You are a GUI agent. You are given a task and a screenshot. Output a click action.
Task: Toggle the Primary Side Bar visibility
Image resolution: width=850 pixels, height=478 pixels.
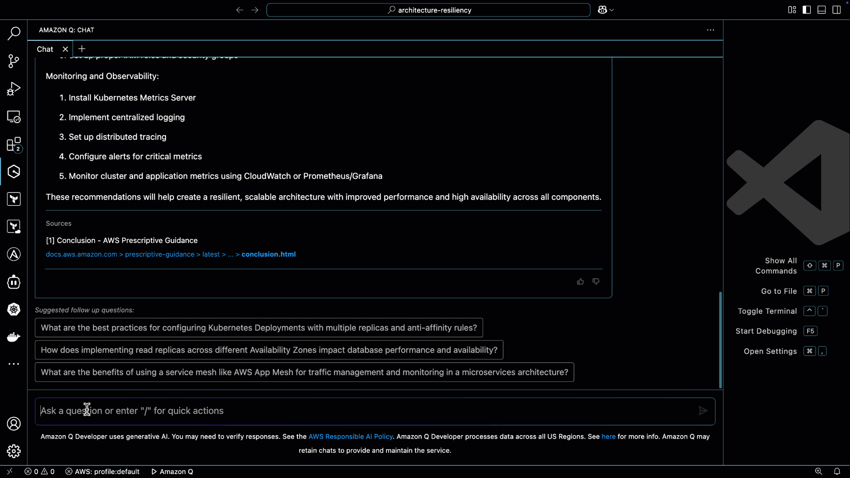[x=806, y=9]
